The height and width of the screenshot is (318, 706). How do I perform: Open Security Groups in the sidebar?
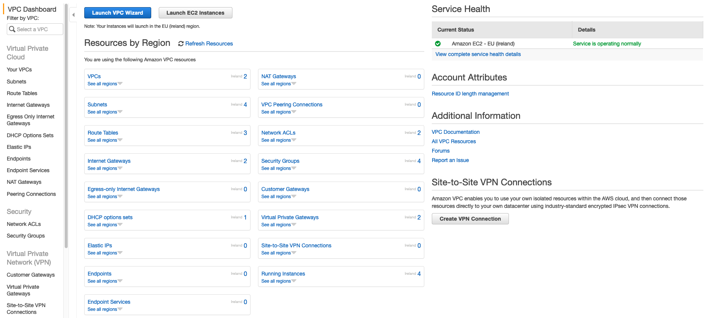(26, 236)
